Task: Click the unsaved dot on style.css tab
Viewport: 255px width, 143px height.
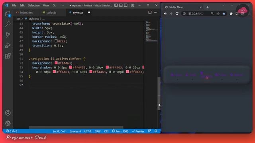Action: [89, 12]
